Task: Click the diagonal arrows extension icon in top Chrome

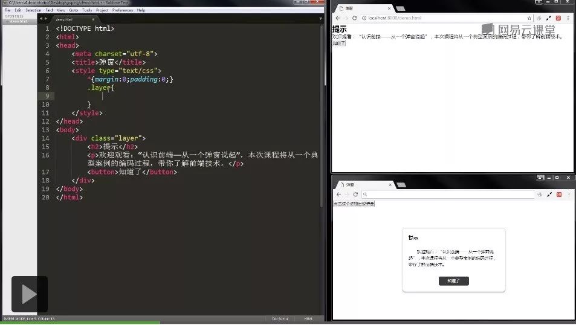Action: 549,18
